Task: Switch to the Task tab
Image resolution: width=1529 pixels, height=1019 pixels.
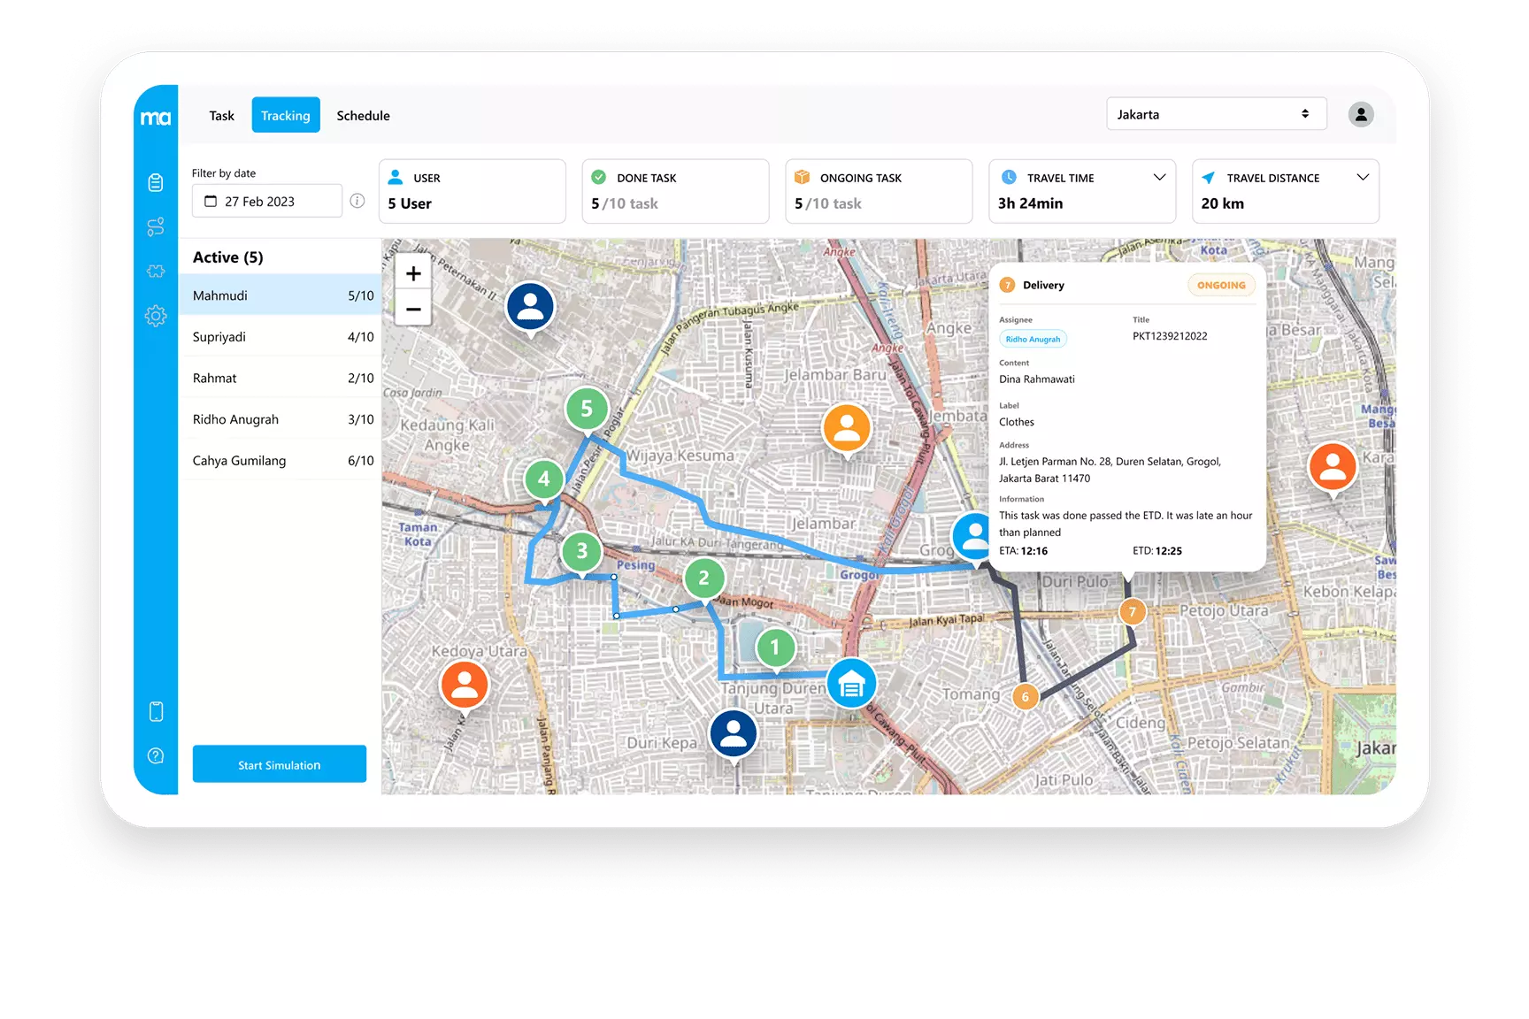Action: pyautogui.click(x=221, y=115)
